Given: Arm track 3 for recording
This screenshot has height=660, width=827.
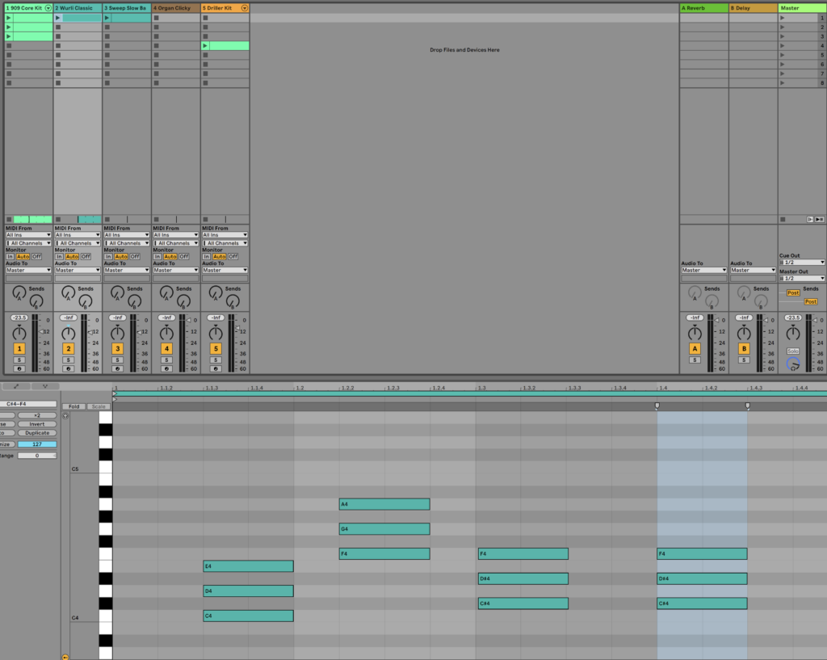Looking at the screenshot, I should point(117,369).
